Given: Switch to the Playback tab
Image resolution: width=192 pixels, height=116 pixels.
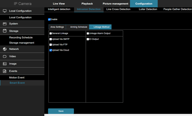Looking at the screenshot, I should tap(87, 4).
